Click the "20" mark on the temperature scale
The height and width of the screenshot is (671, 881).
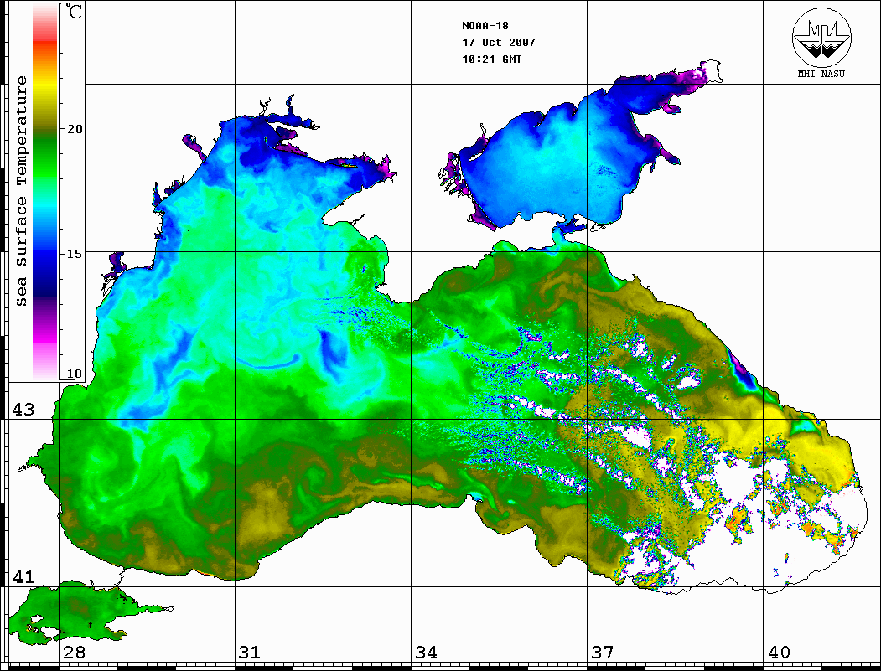pos(74,129)
